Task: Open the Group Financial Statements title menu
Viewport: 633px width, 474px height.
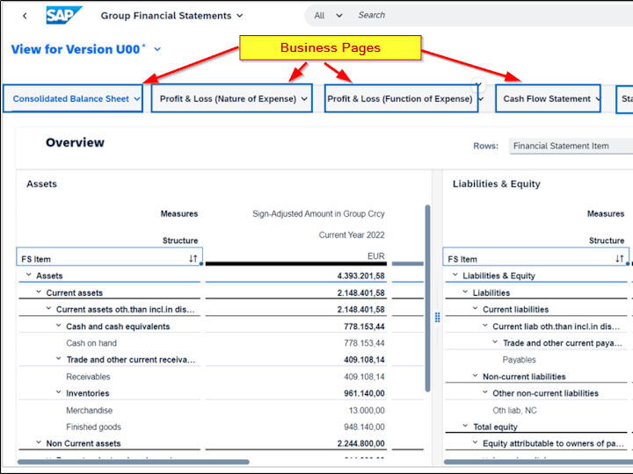Action: 172,16
